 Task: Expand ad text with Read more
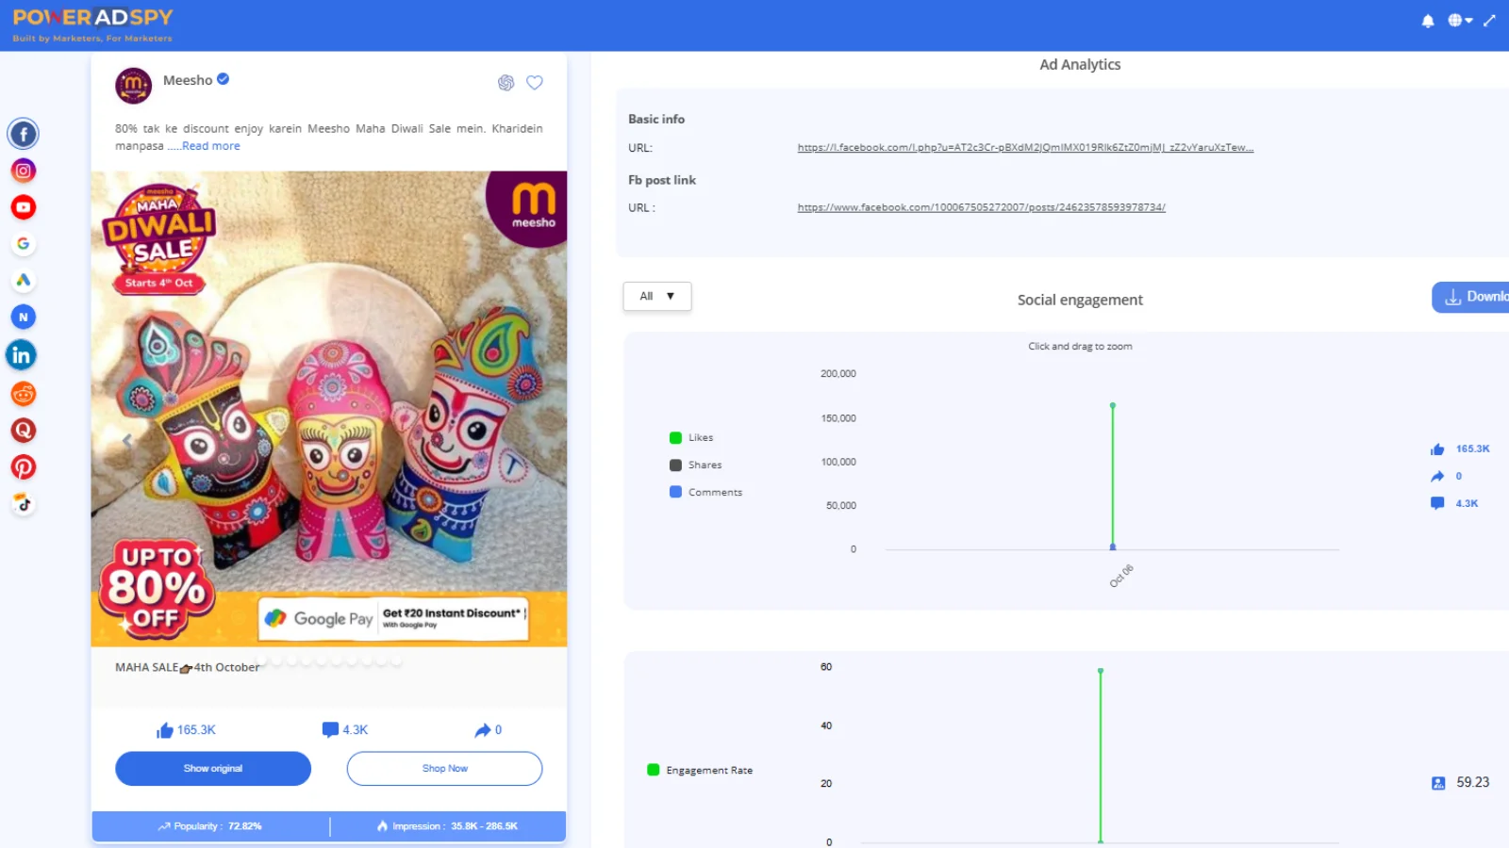point(211,146)
